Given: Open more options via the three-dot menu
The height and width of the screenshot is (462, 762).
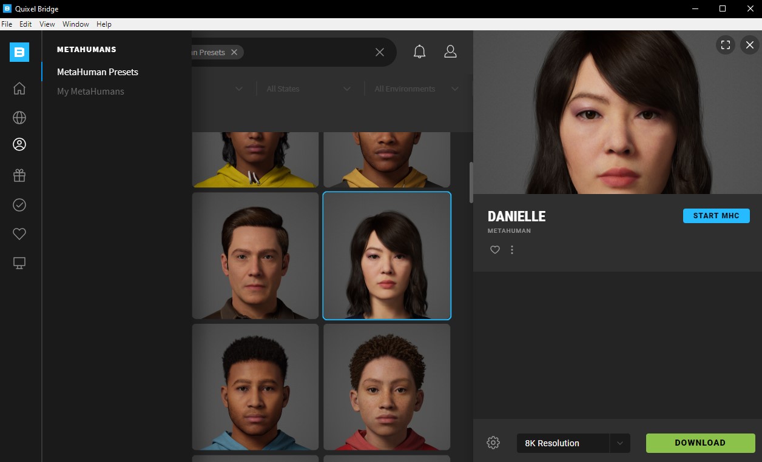Looking at the screenshot, I should pyautogui.click(x=511, y=249).
